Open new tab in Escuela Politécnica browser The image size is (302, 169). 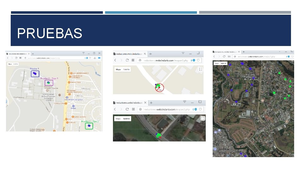[243, 52]
